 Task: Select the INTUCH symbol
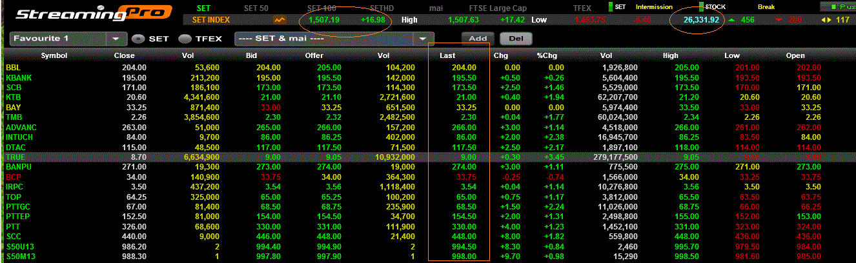[20, 137]
